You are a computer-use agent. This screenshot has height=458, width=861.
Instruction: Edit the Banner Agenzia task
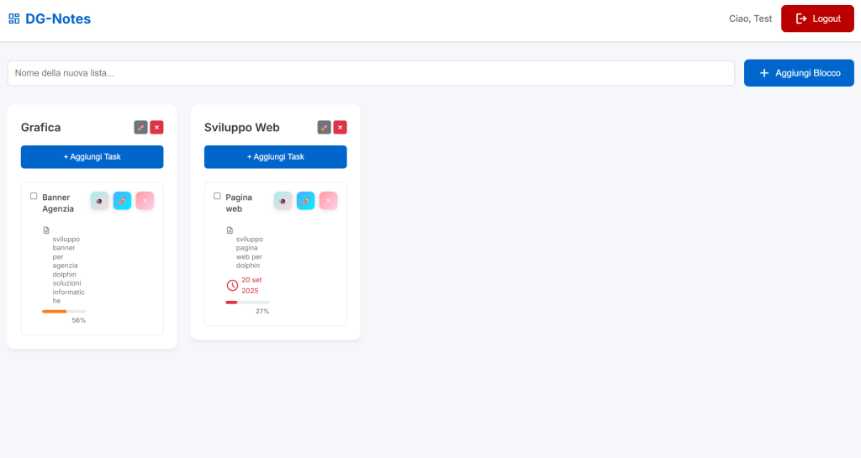[x=122, y=201]
